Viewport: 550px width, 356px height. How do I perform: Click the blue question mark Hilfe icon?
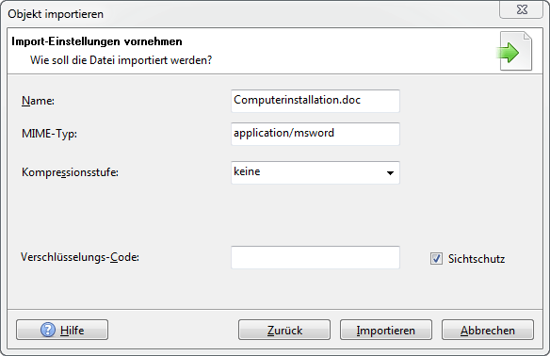click(48, 330)
